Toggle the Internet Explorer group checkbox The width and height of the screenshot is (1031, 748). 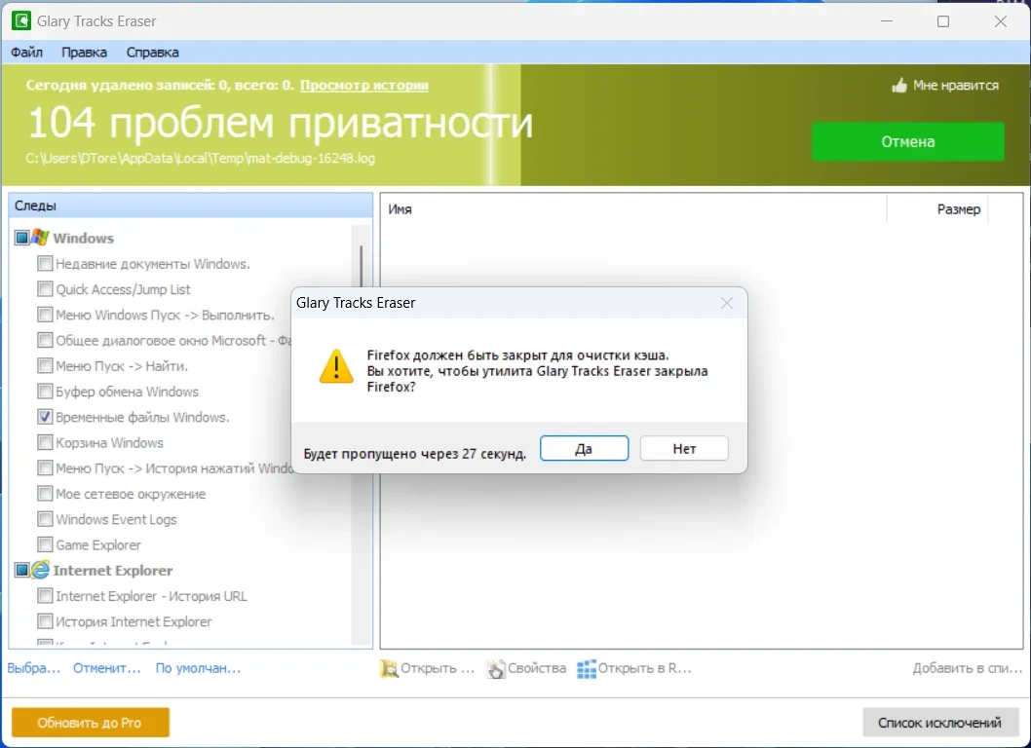click(x=21, y=570)
